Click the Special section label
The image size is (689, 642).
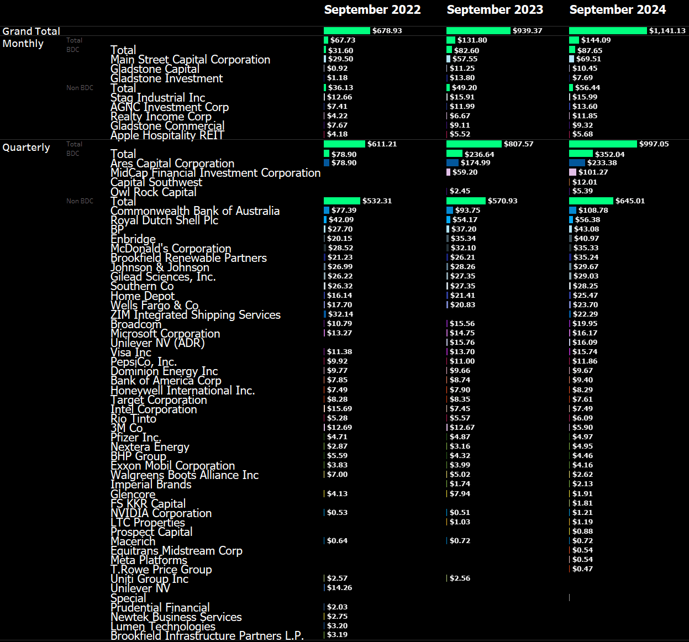tap(128, 598)
